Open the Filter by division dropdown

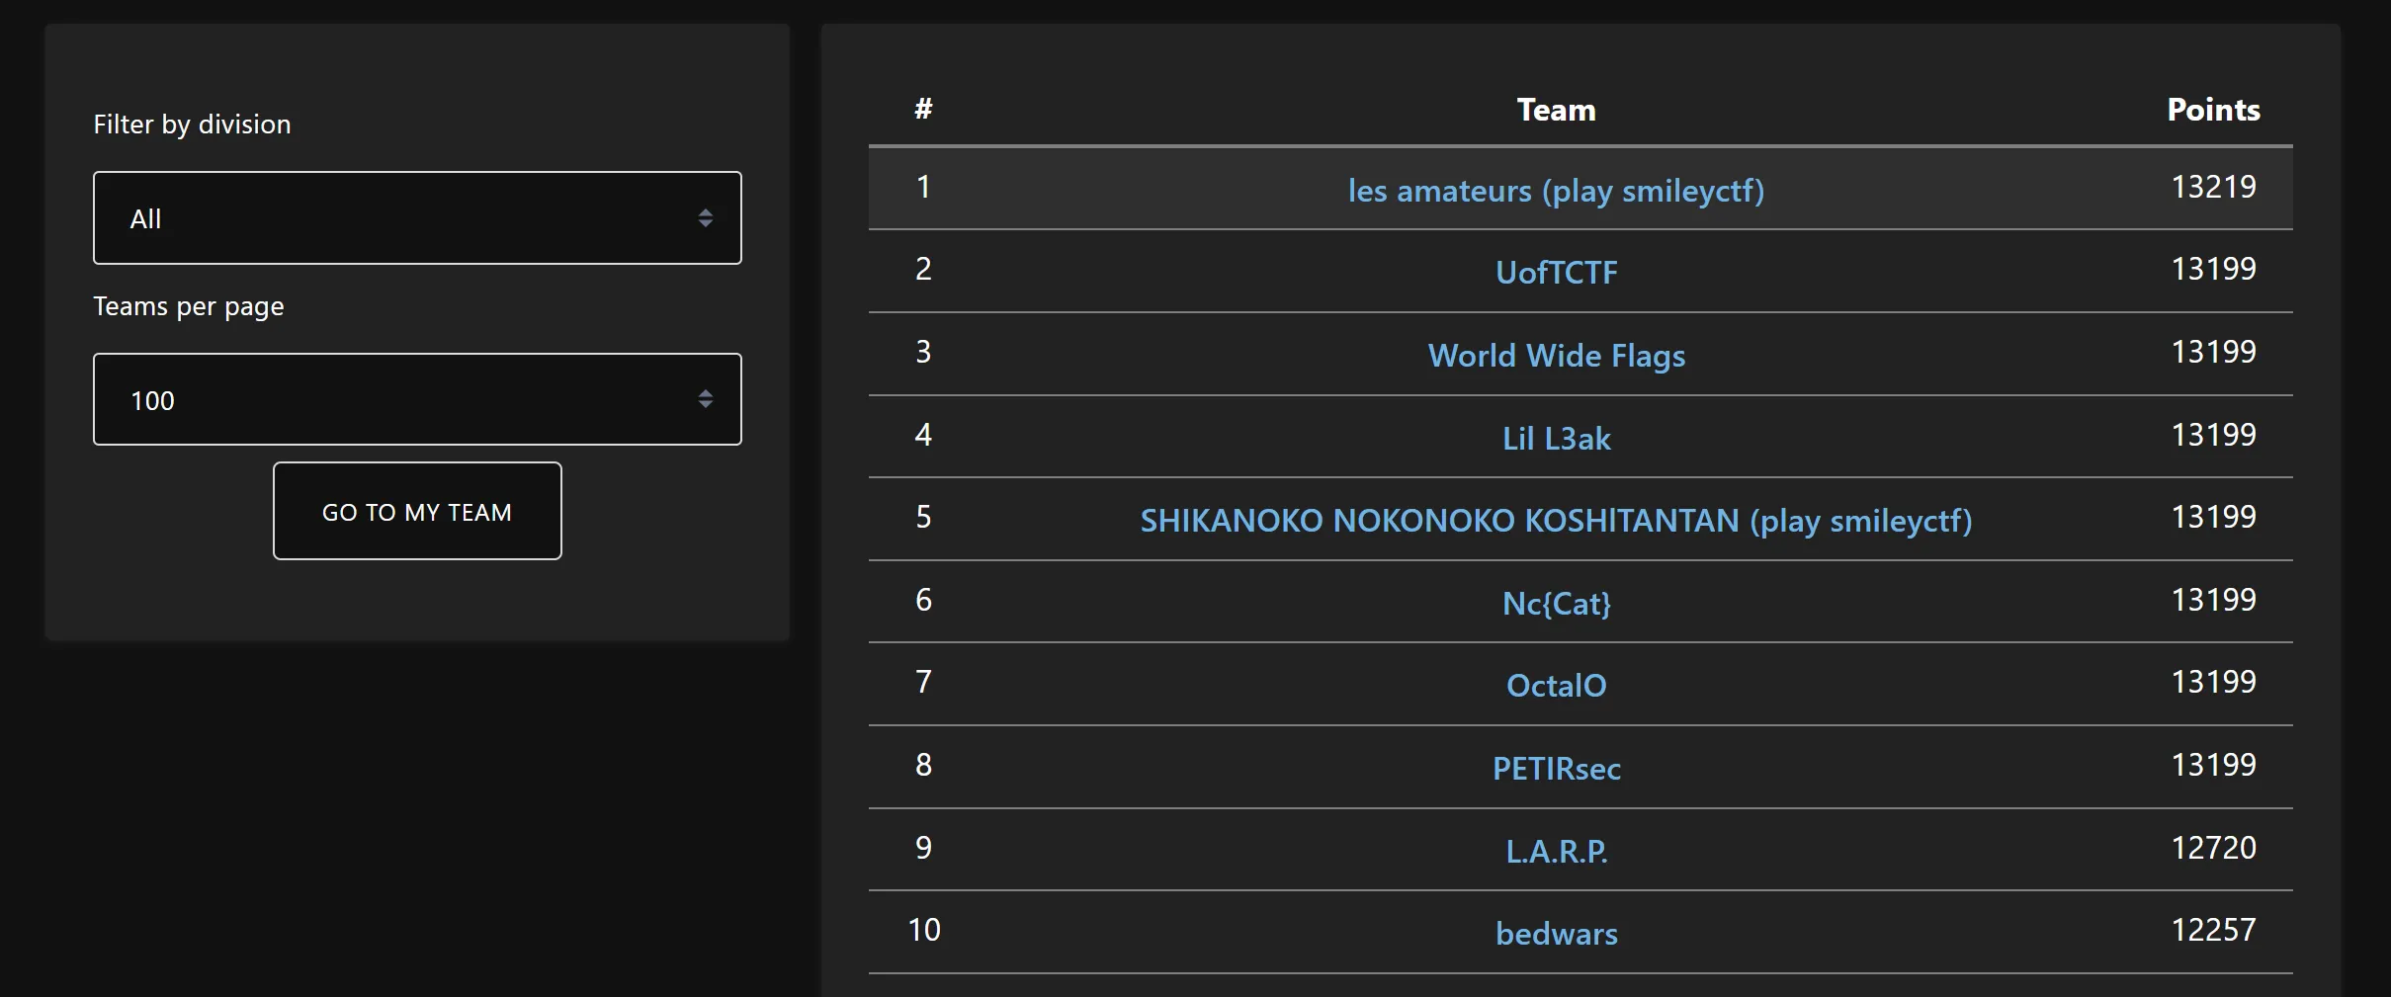(x=416, y=218)
